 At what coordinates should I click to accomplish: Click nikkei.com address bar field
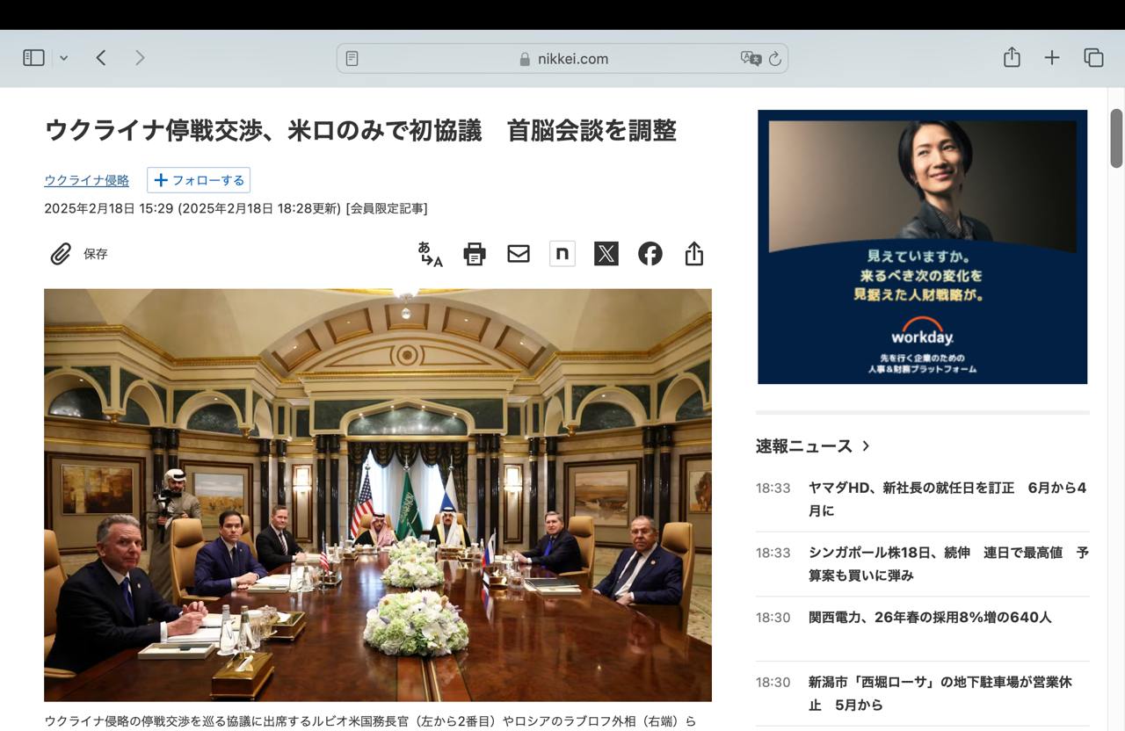click(564, 59)
